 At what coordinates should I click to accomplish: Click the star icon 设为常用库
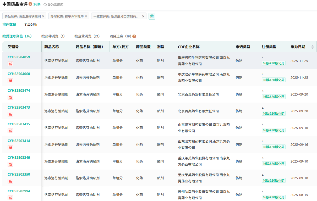(45, 4)
